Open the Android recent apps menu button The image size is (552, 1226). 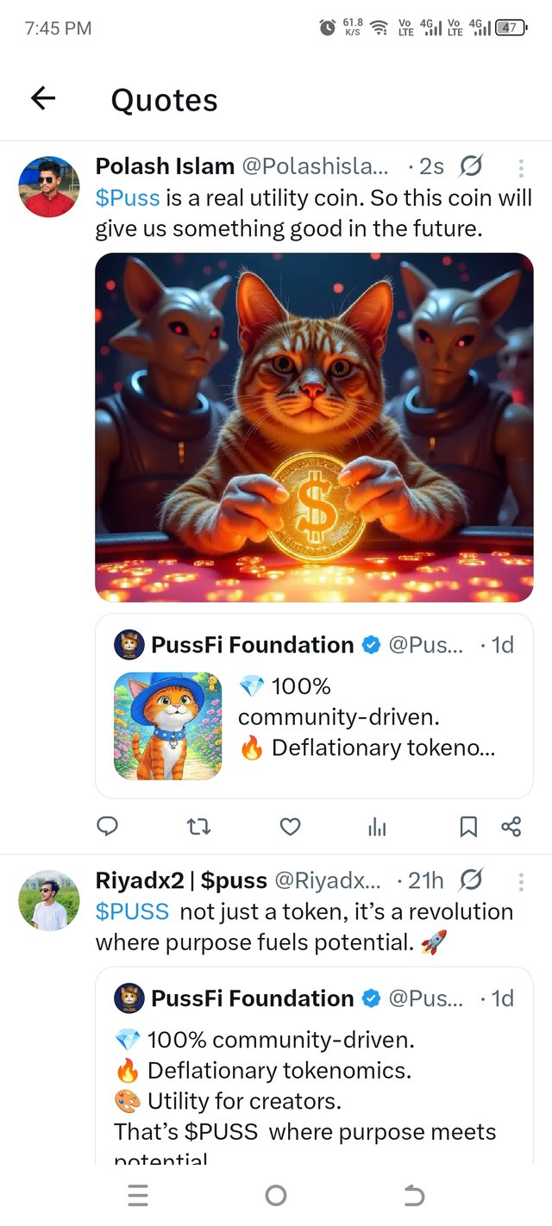(138, 1195)
